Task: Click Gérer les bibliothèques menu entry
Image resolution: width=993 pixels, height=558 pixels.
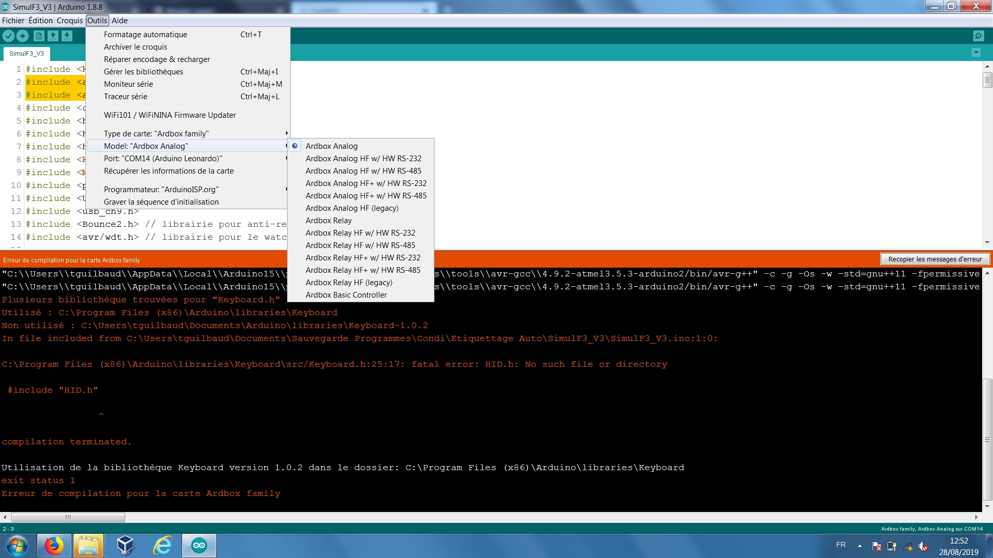Action: (x=143, y=71)
